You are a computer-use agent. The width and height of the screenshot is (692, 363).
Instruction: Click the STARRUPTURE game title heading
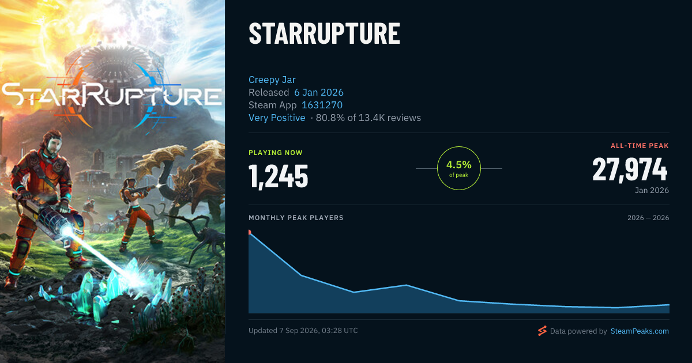point(325,34)
